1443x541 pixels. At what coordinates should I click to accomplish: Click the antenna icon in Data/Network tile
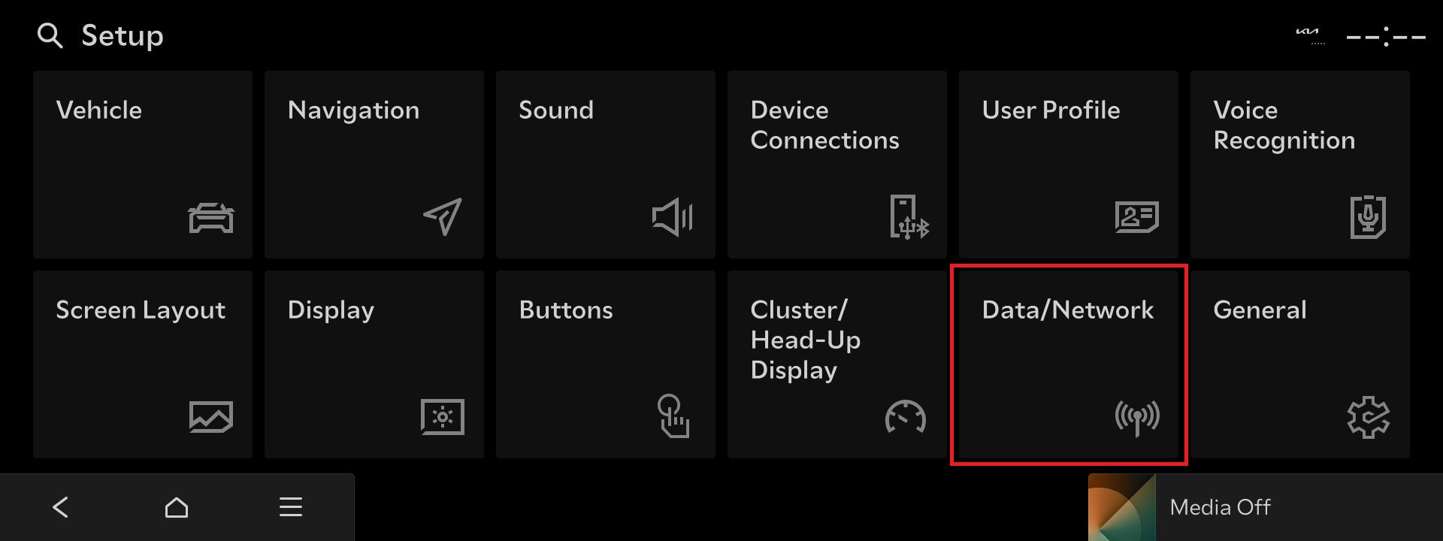pos(1137,417)
